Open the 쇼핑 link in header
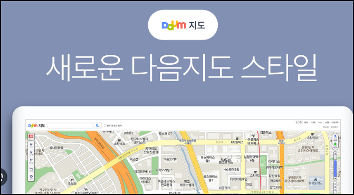The image size is (354, 195). pyautogui.click(x=327, y=122)
